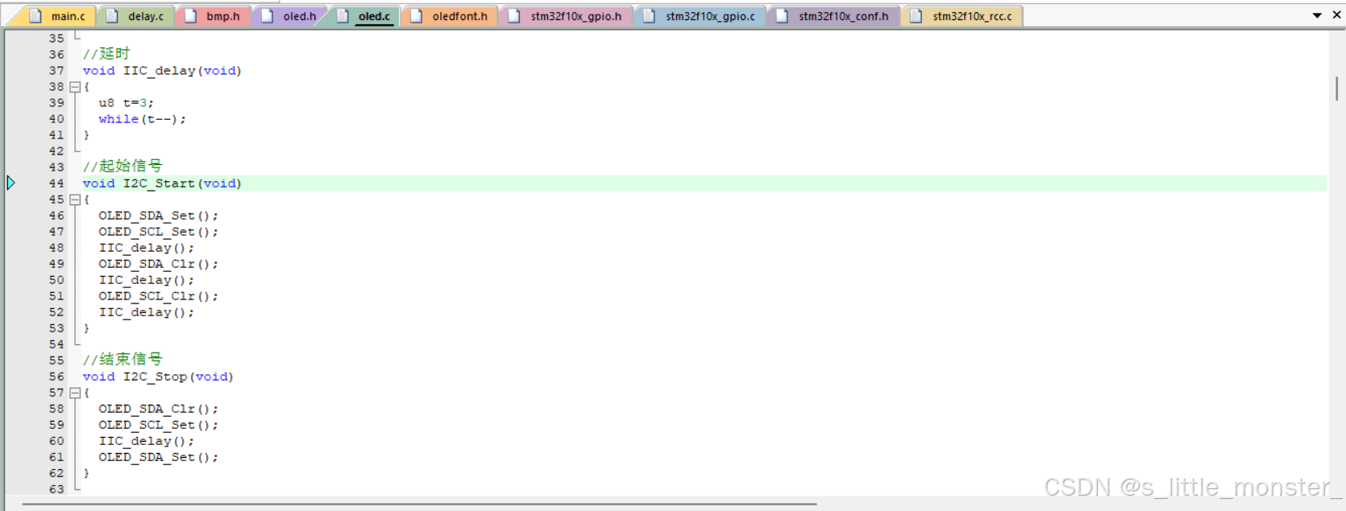Click 'OLED_SCL_Clr();' on line 51
The image size is (1346, 511).
[158, 296]
